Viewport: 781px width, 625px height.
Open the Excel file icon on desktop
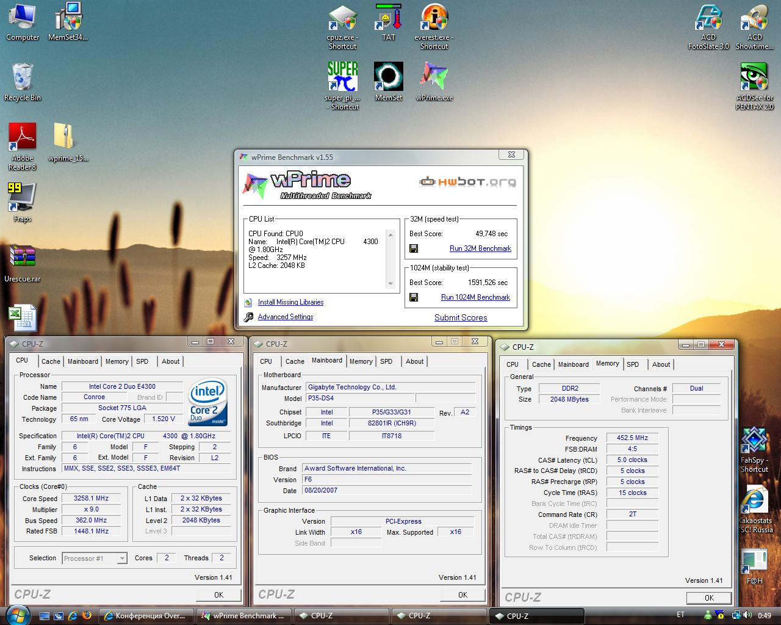(x=23, y=319)
